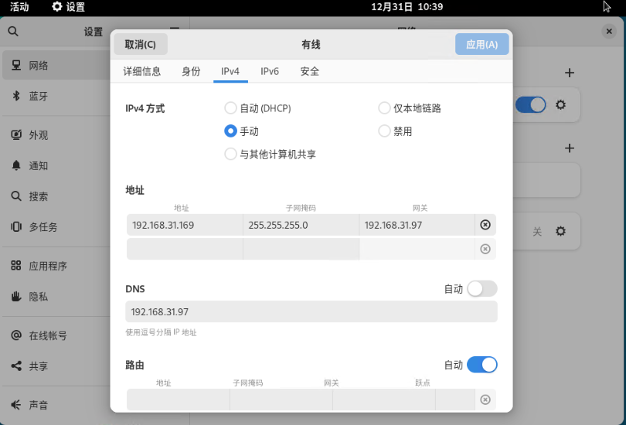The height and width of the screenshot is (425, 626).
Task: Open Appearance (外观) settings in sidebar
Action: coord(56,135)
